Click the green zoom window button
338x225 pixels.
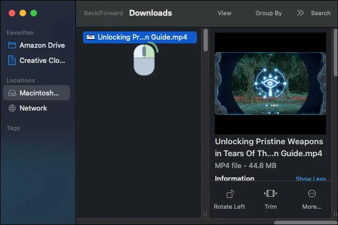click(x=34, y=13)
